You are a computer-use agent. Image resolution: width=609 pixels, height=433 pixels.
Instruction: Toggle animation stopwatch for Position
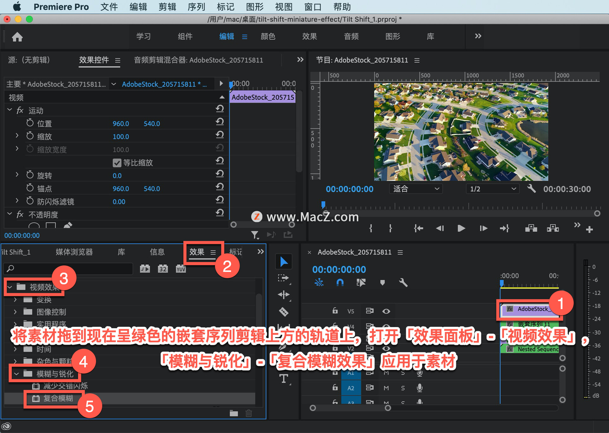tap(30, 123)
